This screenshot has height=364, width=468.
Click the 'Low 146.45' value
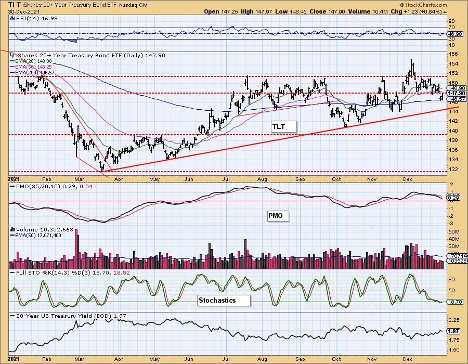click(x=290, y=11)
